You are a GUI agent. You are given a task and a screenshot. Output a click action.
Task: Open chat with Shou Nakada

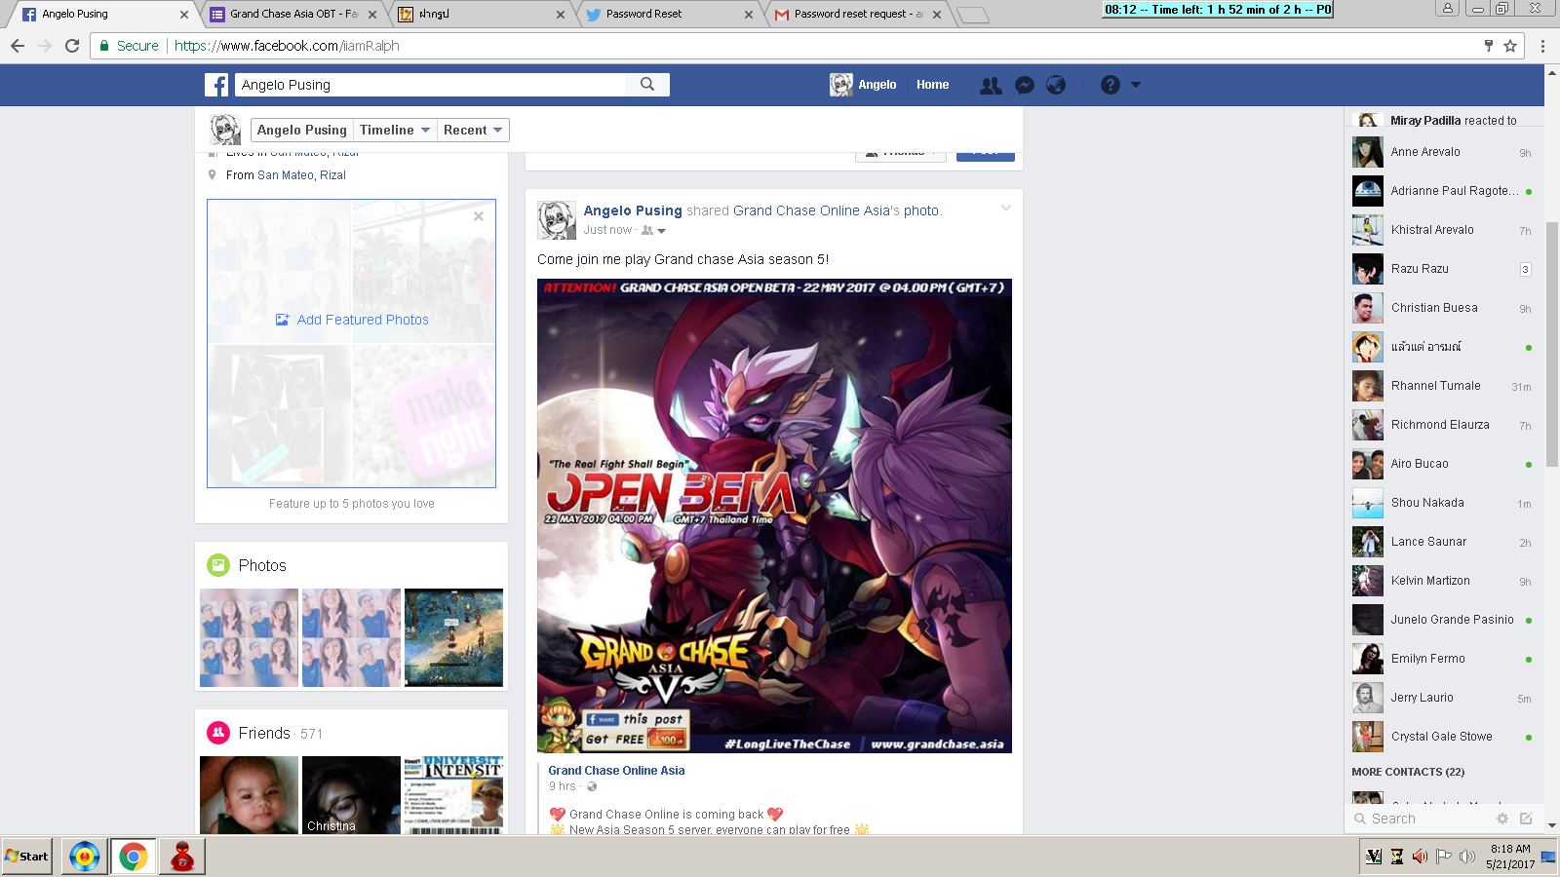(x=1443, y=503)
